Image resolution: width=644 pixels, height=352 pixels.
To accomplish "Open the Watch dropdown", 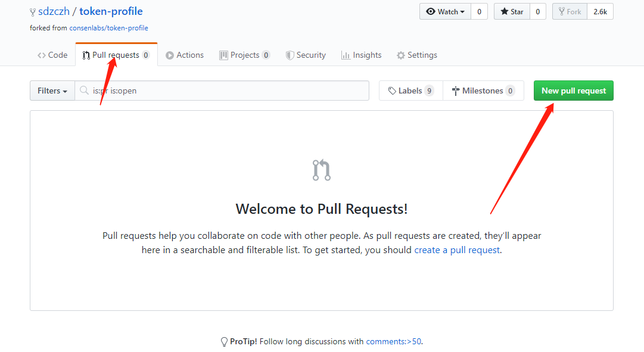I will tap(445, 11).
